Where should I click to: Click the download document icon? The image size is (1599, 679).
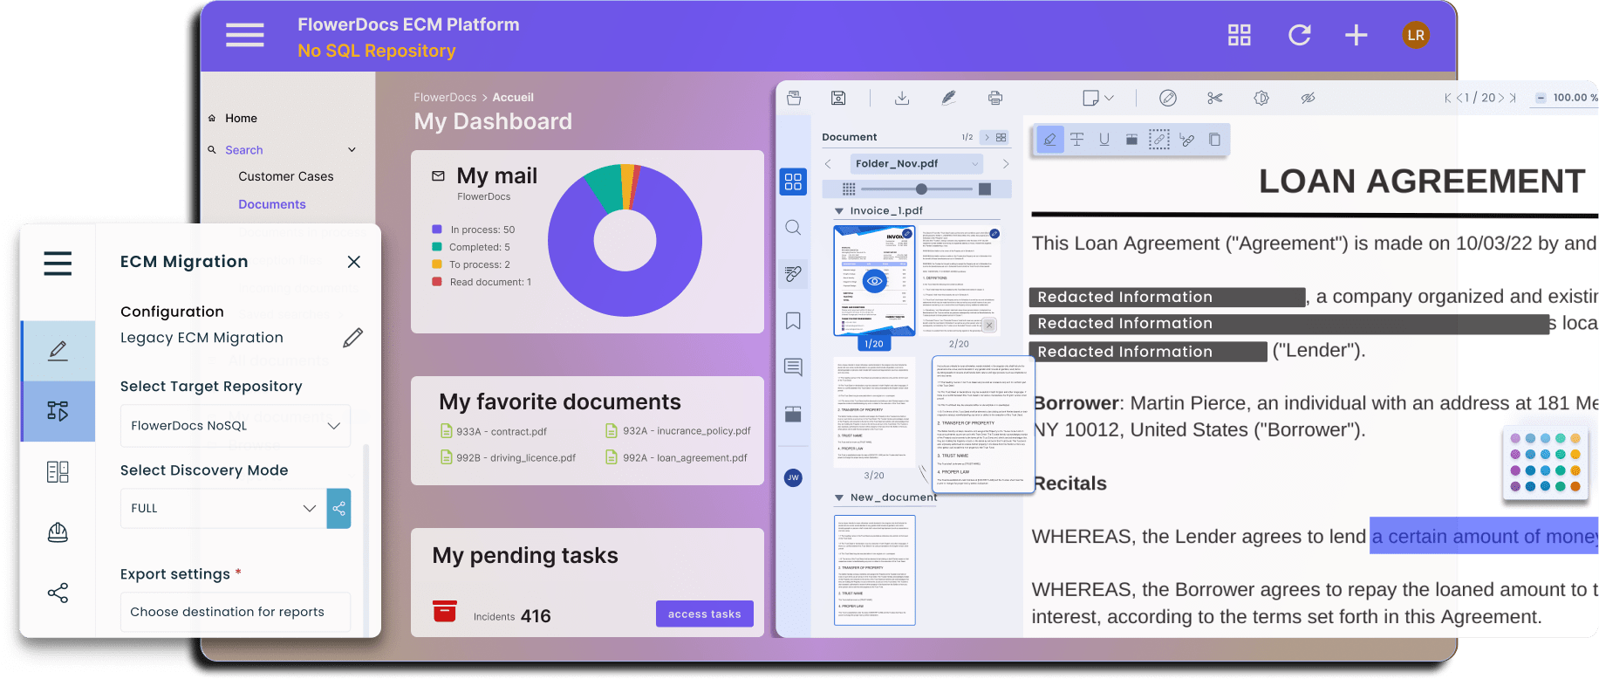click(x=902, y=98)
